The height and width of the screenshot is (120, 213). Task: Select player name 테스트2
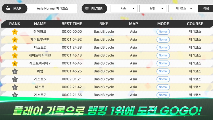(x=40, y=47)
